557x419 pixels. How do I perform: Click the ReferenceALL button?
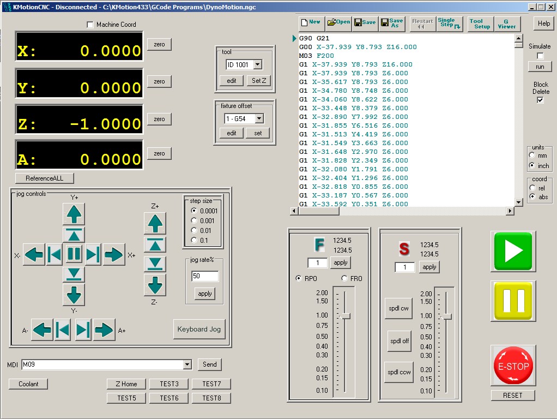click(x=44, y=178)
